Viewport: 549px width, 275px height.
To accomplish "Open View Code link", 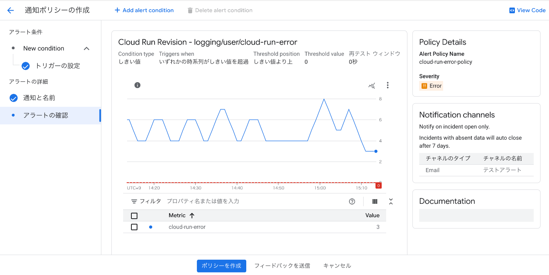I will 527,10.
